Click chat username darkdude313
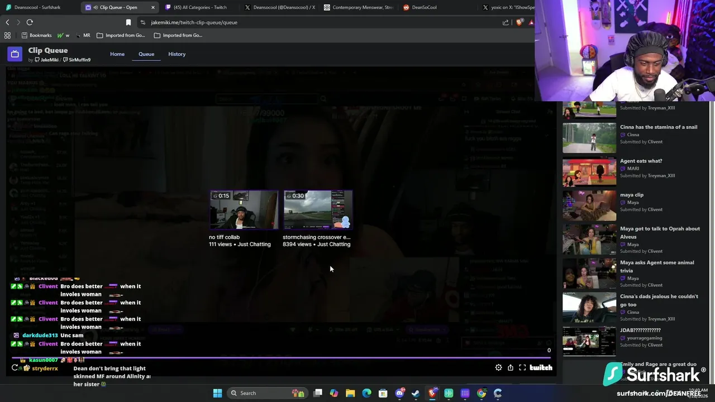The image size is (715, 402). [40, 336]
